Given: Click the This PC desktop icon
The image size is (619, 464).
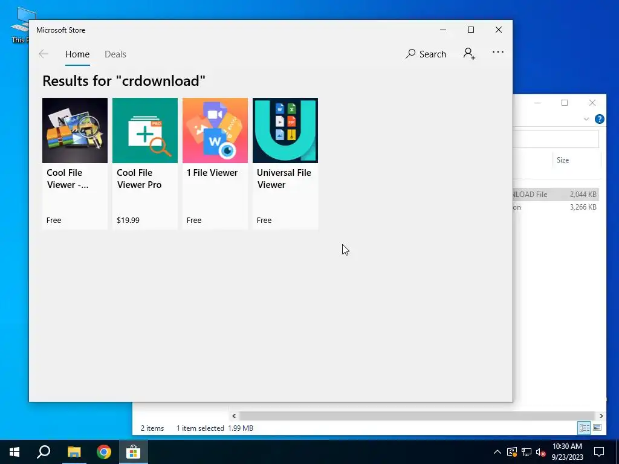Looking at the screenshot, I should 21,25.
